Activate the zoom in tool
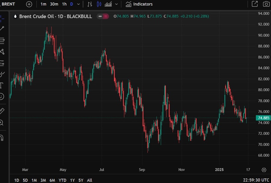Viewport: 271px width, 183px height. point(2,123)
